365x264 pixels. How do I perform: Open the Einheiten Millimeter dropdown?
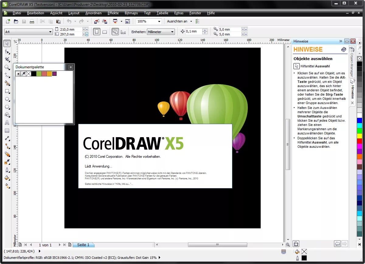point(172,32)
